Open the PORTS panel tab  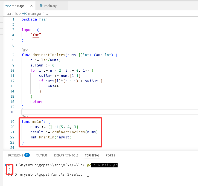pos(110,155)
